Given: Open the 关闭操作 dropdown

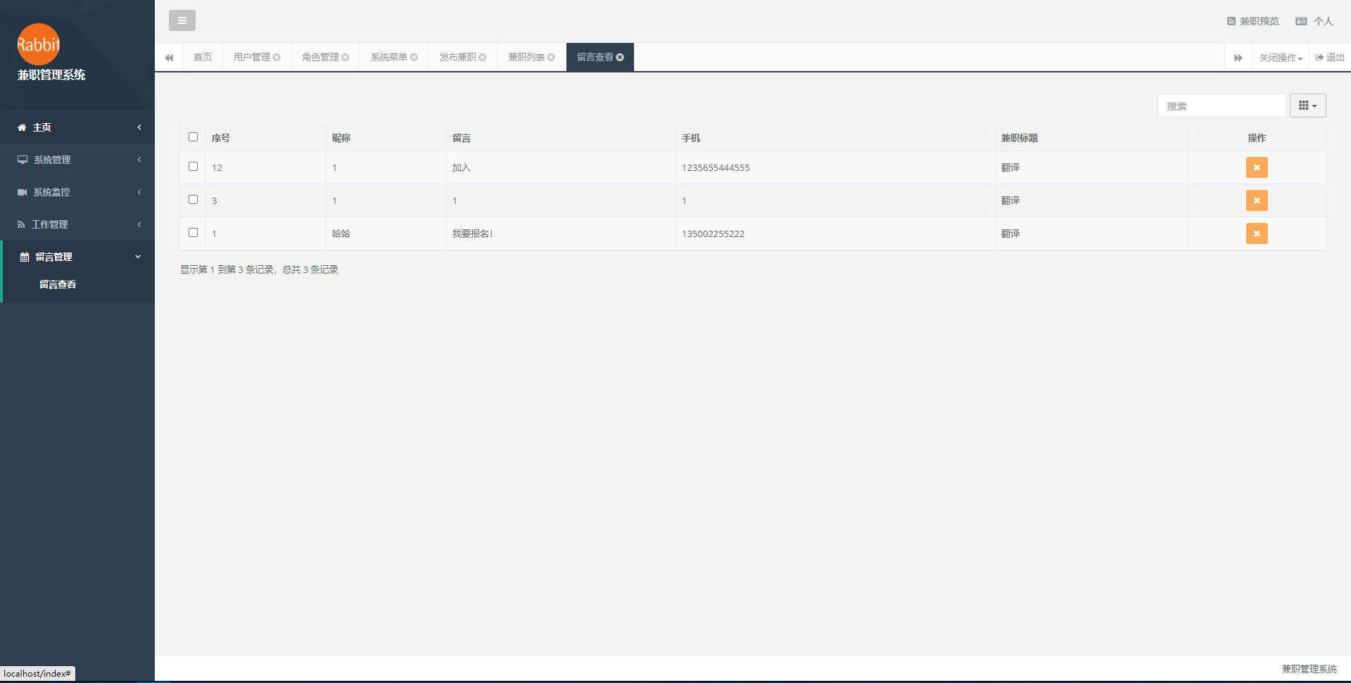Looking at the screenshot, I should coord(1281,58).
